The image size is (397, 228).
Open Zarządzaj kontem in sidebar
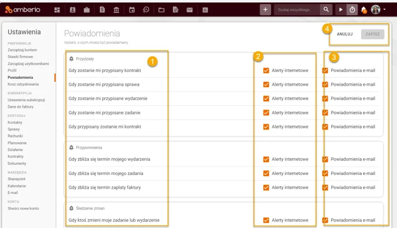coord(23,50)
